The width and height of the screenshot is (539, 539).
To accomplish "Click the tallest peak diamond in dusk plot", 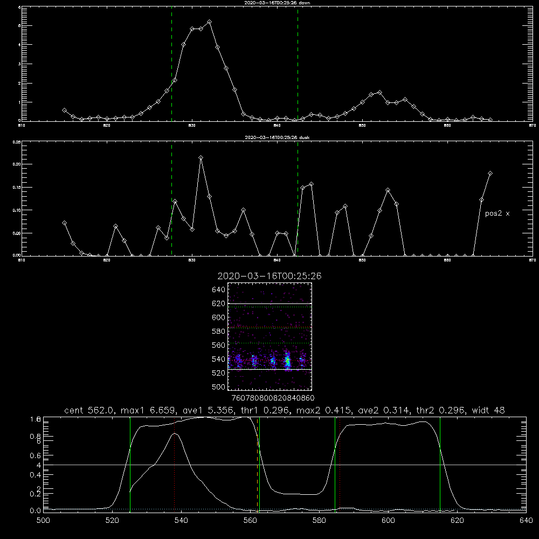I will coord(201,158).
